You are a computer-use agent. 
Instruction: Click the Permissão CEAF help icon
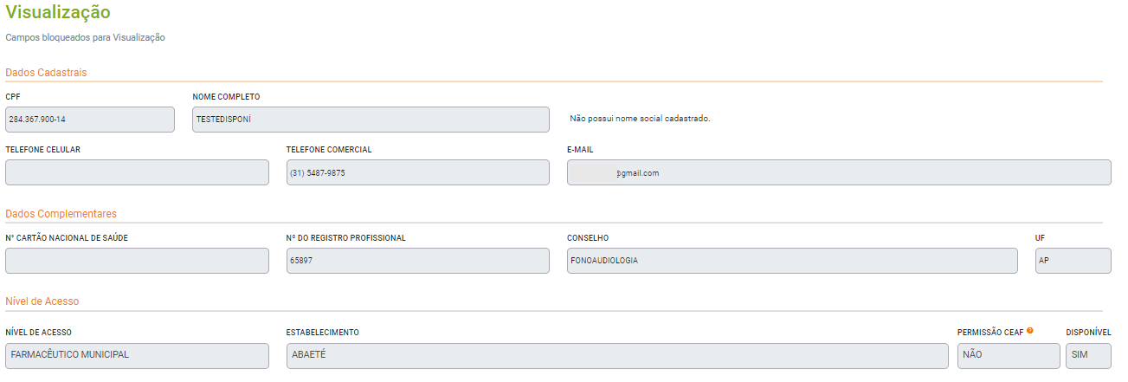tap(1030, 330)
